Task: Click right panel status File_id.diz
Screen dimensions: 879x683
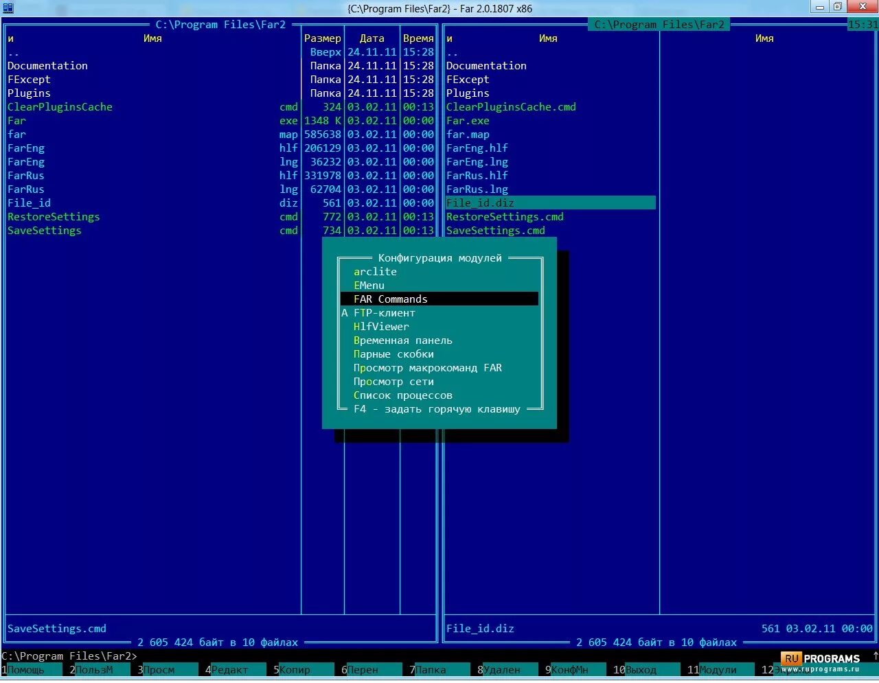Action: tap(480, 629)
